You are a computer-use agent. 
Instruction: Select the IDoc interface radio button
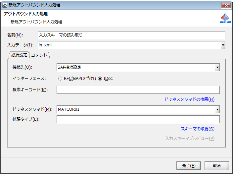coord(100,79)
